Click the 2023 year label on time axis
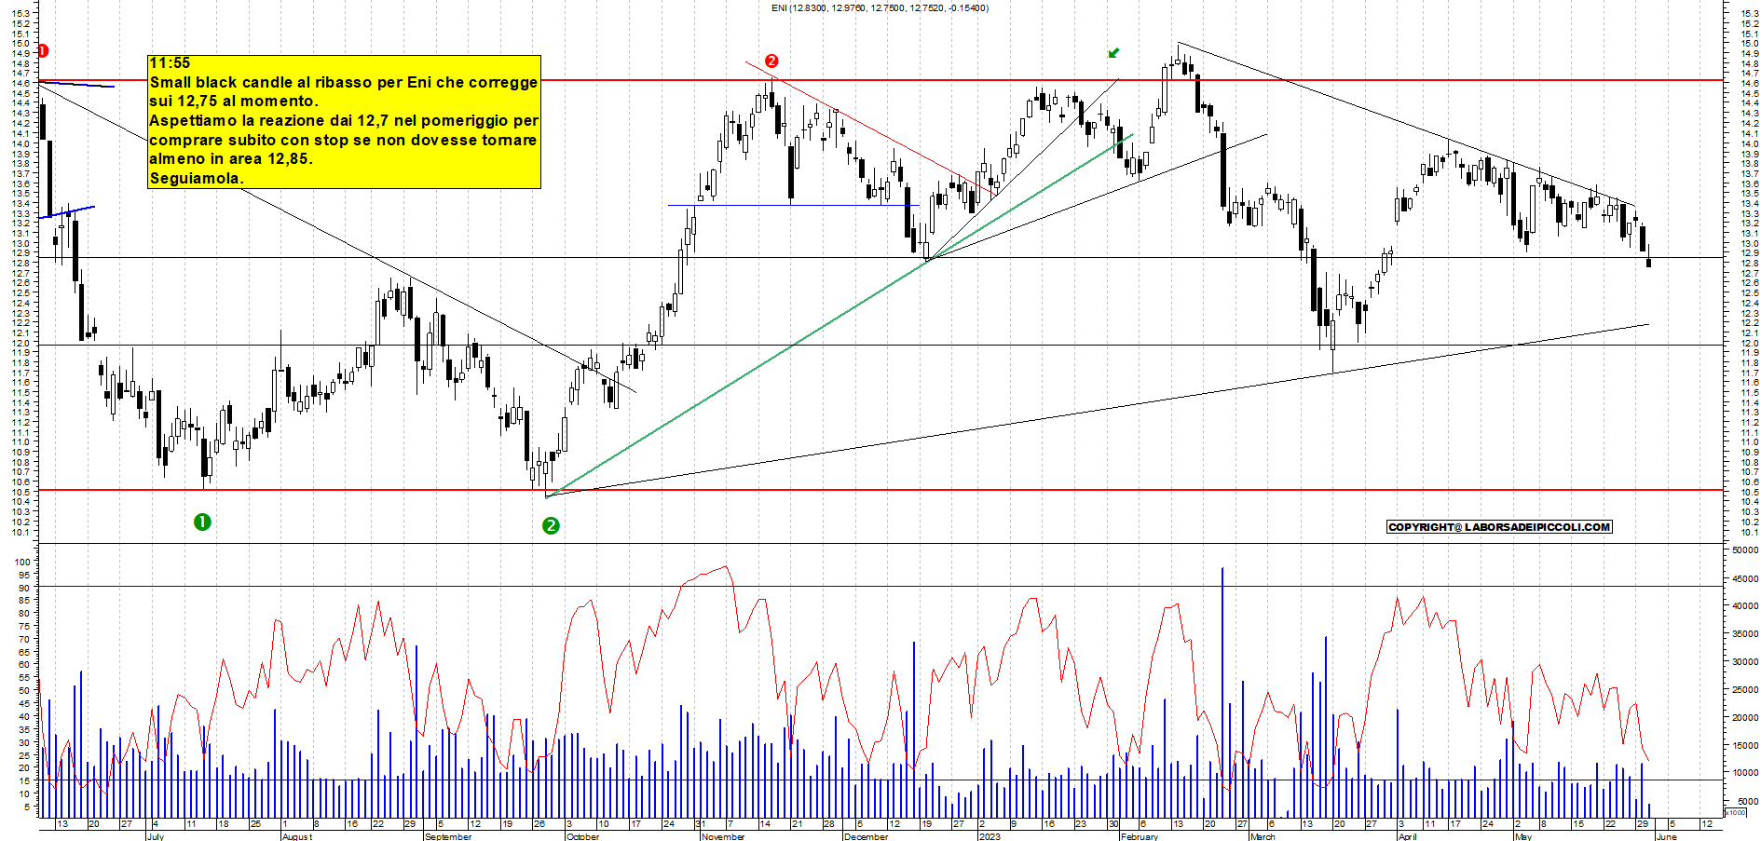1761x841 pixels. click(990, 836)
